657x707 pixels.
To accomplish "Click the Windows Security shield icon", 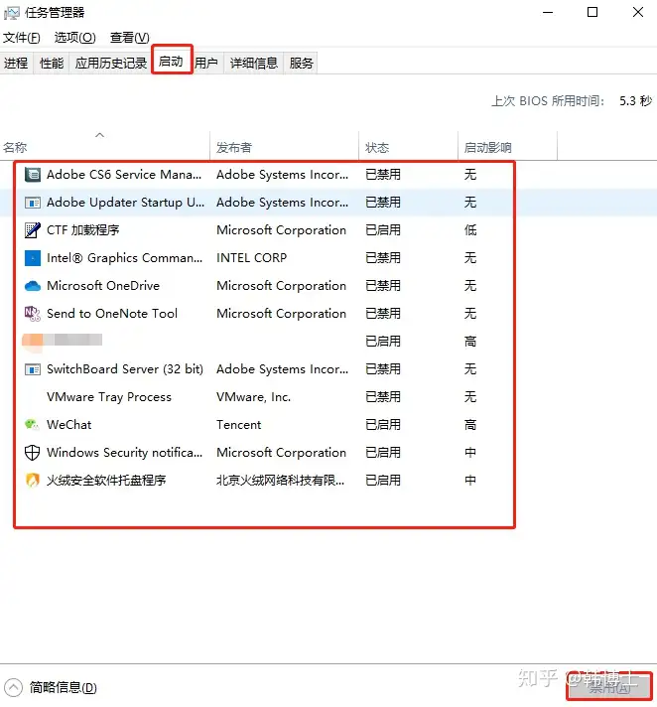I will 32,452.
